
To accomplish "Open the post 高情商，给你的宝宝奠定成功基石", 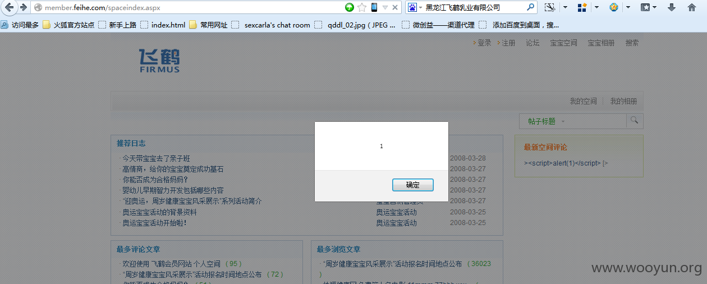I will pyautogui.click(x=173, y=169).
